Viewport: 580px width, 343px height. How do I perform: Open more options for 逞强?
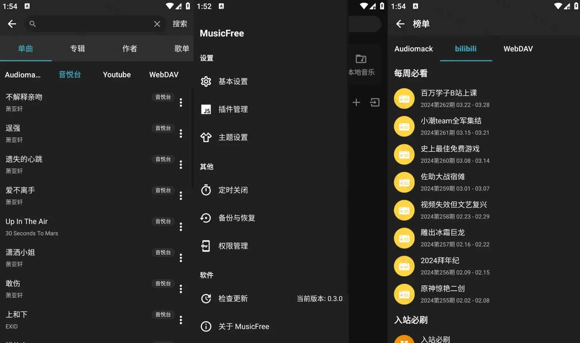181,134
